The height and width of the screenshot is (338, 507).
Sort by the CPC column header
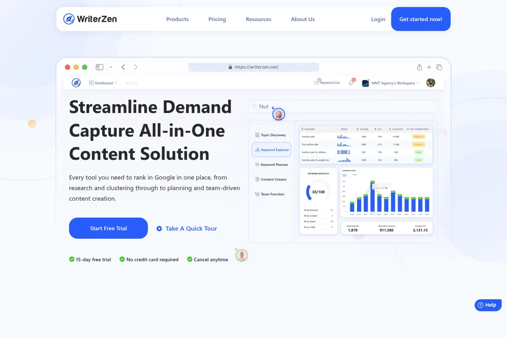(x=378, y=129)
